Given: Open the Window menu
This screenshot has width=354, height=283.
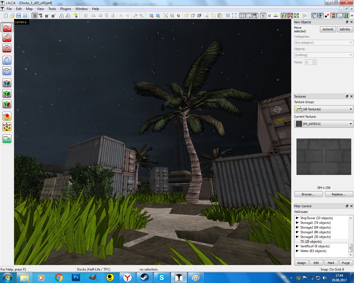Looking at the screenshot, I should tap(82, 9).
